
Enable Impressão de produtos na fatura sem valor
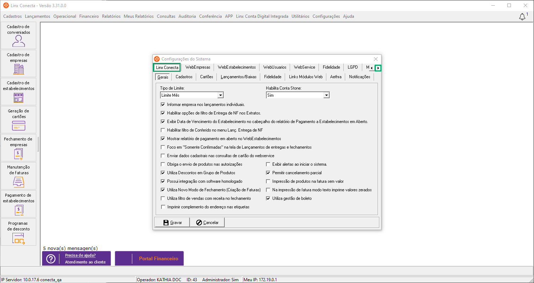point(268,181)
